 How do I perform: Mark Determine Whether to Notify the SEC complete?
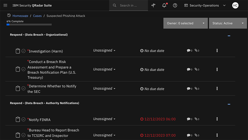click(x=24, y=88)
